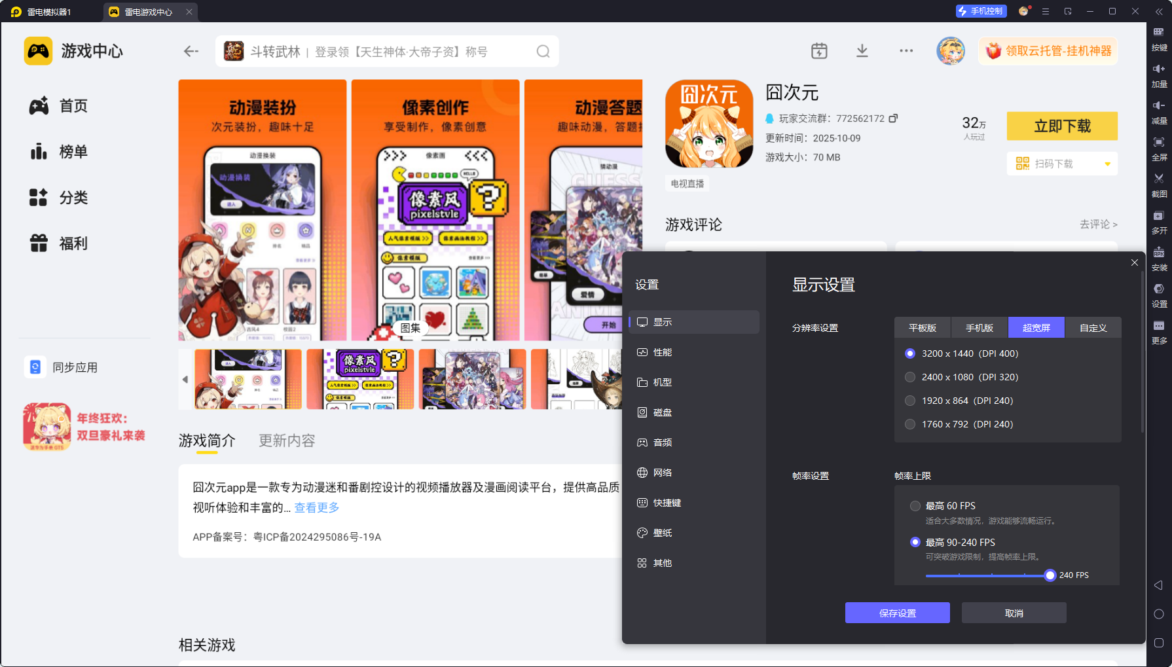Viewport: 1172px width, 667px height.
Task: Open 同步应用 sync apps
Action: pos(62,367)
